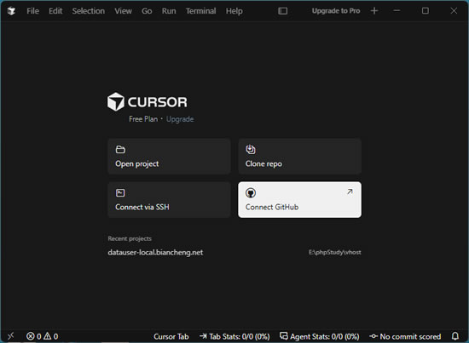Click No commit scored status item

[405, 336]
